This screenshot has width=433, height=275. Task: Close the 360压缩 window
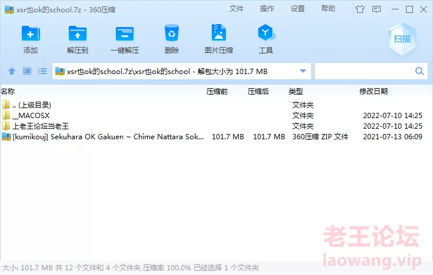tap(424, 9)
